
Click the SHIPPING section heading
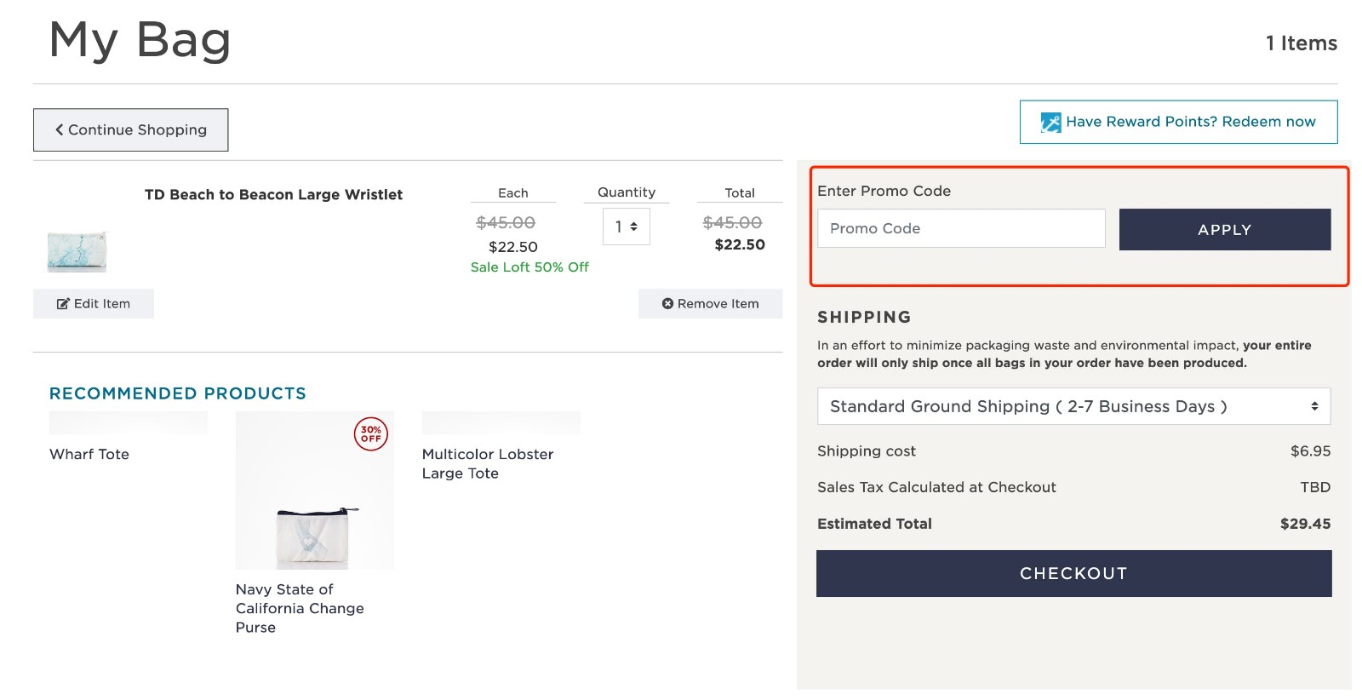pyautogui.click(x=864, y=317)
